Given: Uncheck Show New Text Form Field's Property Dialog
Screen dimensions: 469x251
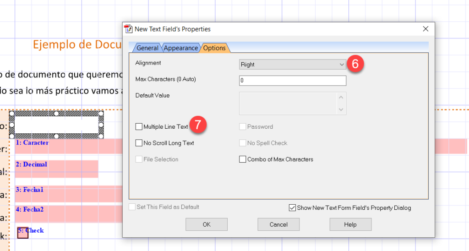Looking at the screenshot, I should [292, 208].
